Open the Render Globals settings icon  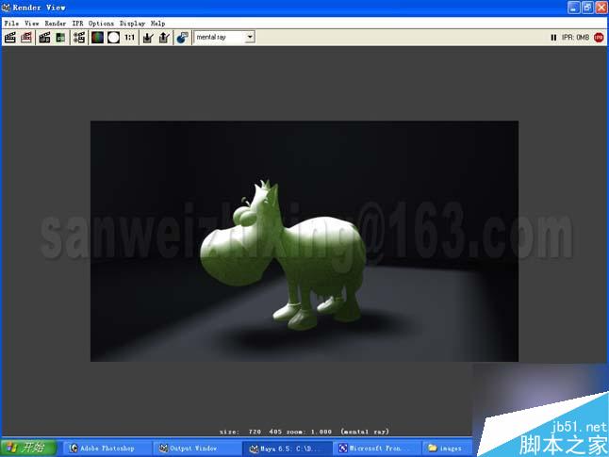pyautogui.click(x=79, y=38)
